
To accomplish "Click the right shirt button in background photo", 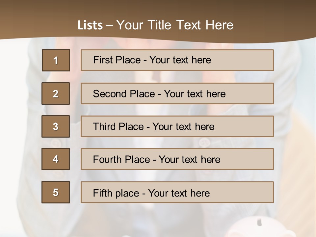I will click(204, 143).
